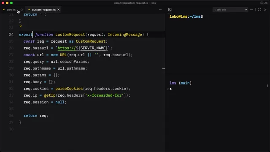Screen dimensions: 270x152
Task: Click the customRequest function name on line 24
Action: [x=70, y=35]
